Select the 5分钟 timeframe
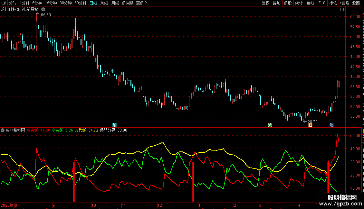Screen dimensions: 364x209 [37, 3]
